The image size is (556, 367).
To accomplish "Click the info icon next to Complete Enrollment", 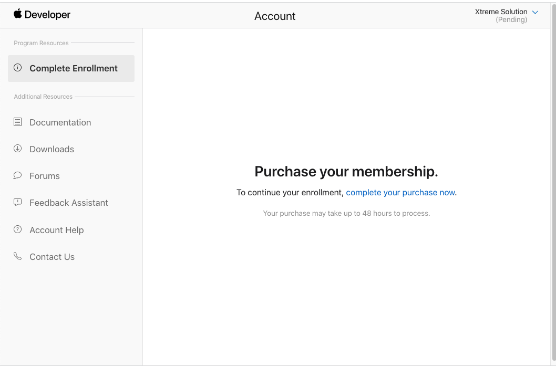I will 17,68.
